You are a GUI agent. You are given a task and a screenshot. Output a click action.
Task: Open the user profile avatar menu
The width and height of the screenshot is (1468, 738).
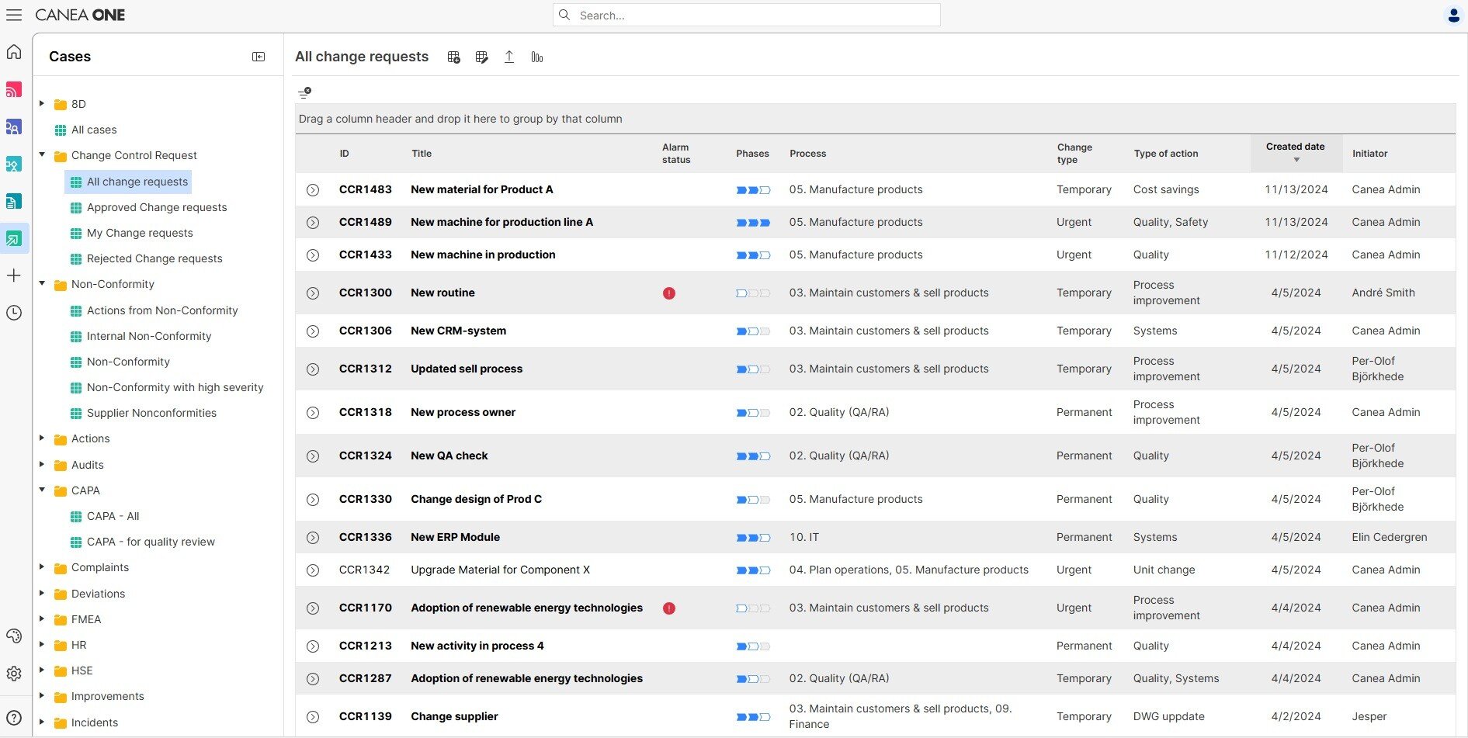pyautogui.click(x=1453, y=15)
